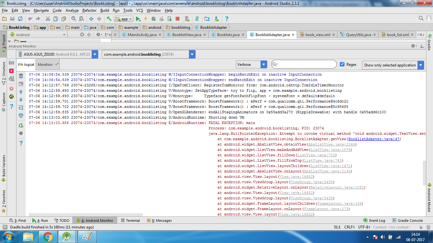The height and width of the screenshot is (243, 433).
Task: Click the red Stop button
Action: coord(178,19)
